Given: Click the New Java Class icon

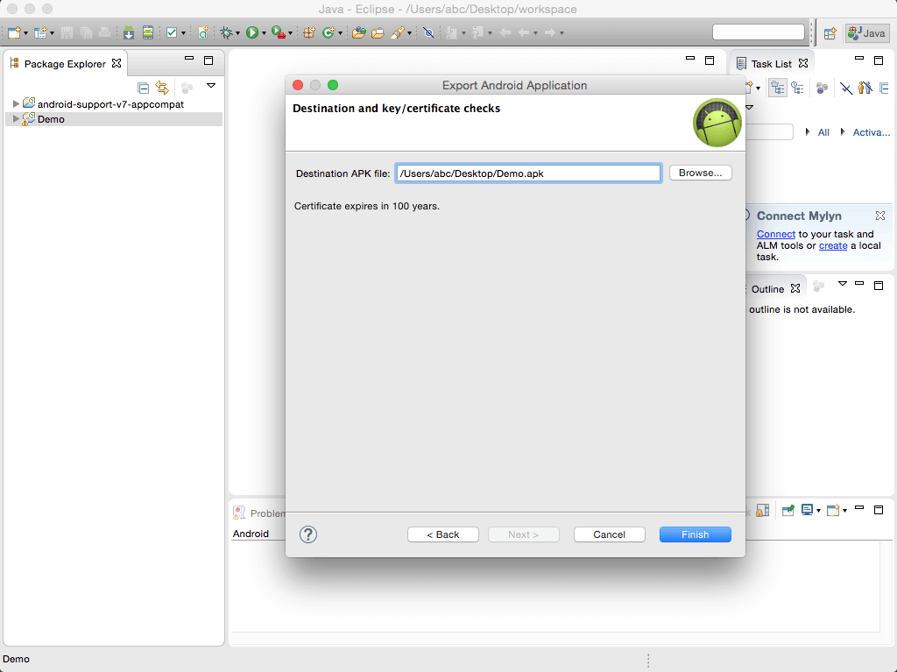Looking at the screenshot, I should (328, 32).
